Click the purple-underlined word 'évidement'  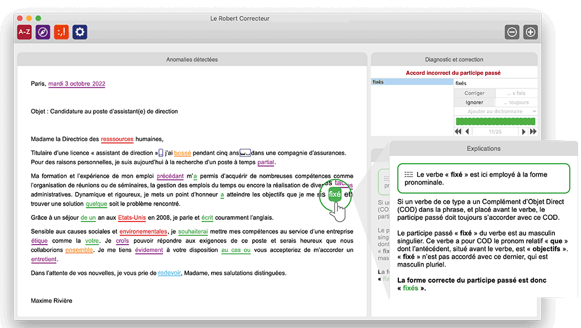[x=149, y=250]
